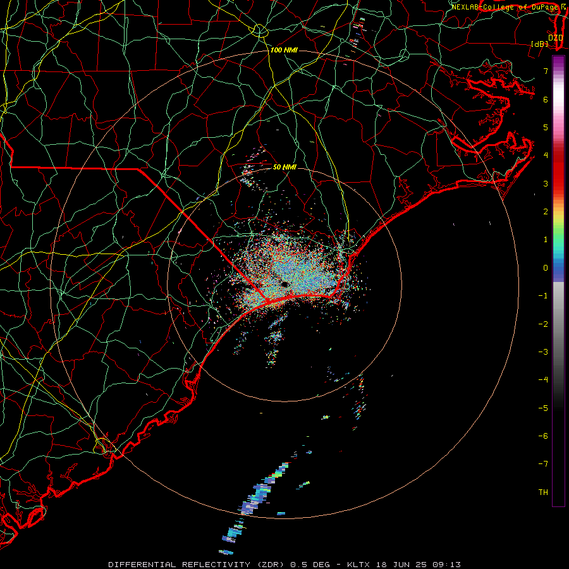Click the 'DZD' color scale title

coord(555,37)
